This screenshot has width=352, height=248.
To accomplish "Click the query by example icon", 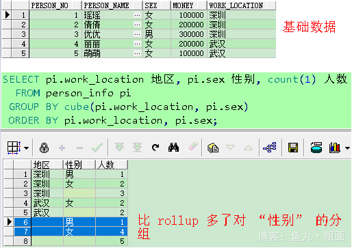I will point(213,148).
